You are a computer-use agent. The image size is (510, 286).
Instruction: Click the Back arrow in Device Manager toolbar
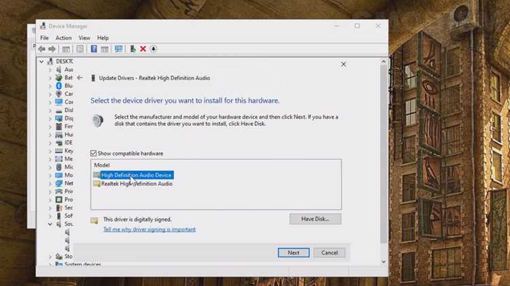point(41,49)
